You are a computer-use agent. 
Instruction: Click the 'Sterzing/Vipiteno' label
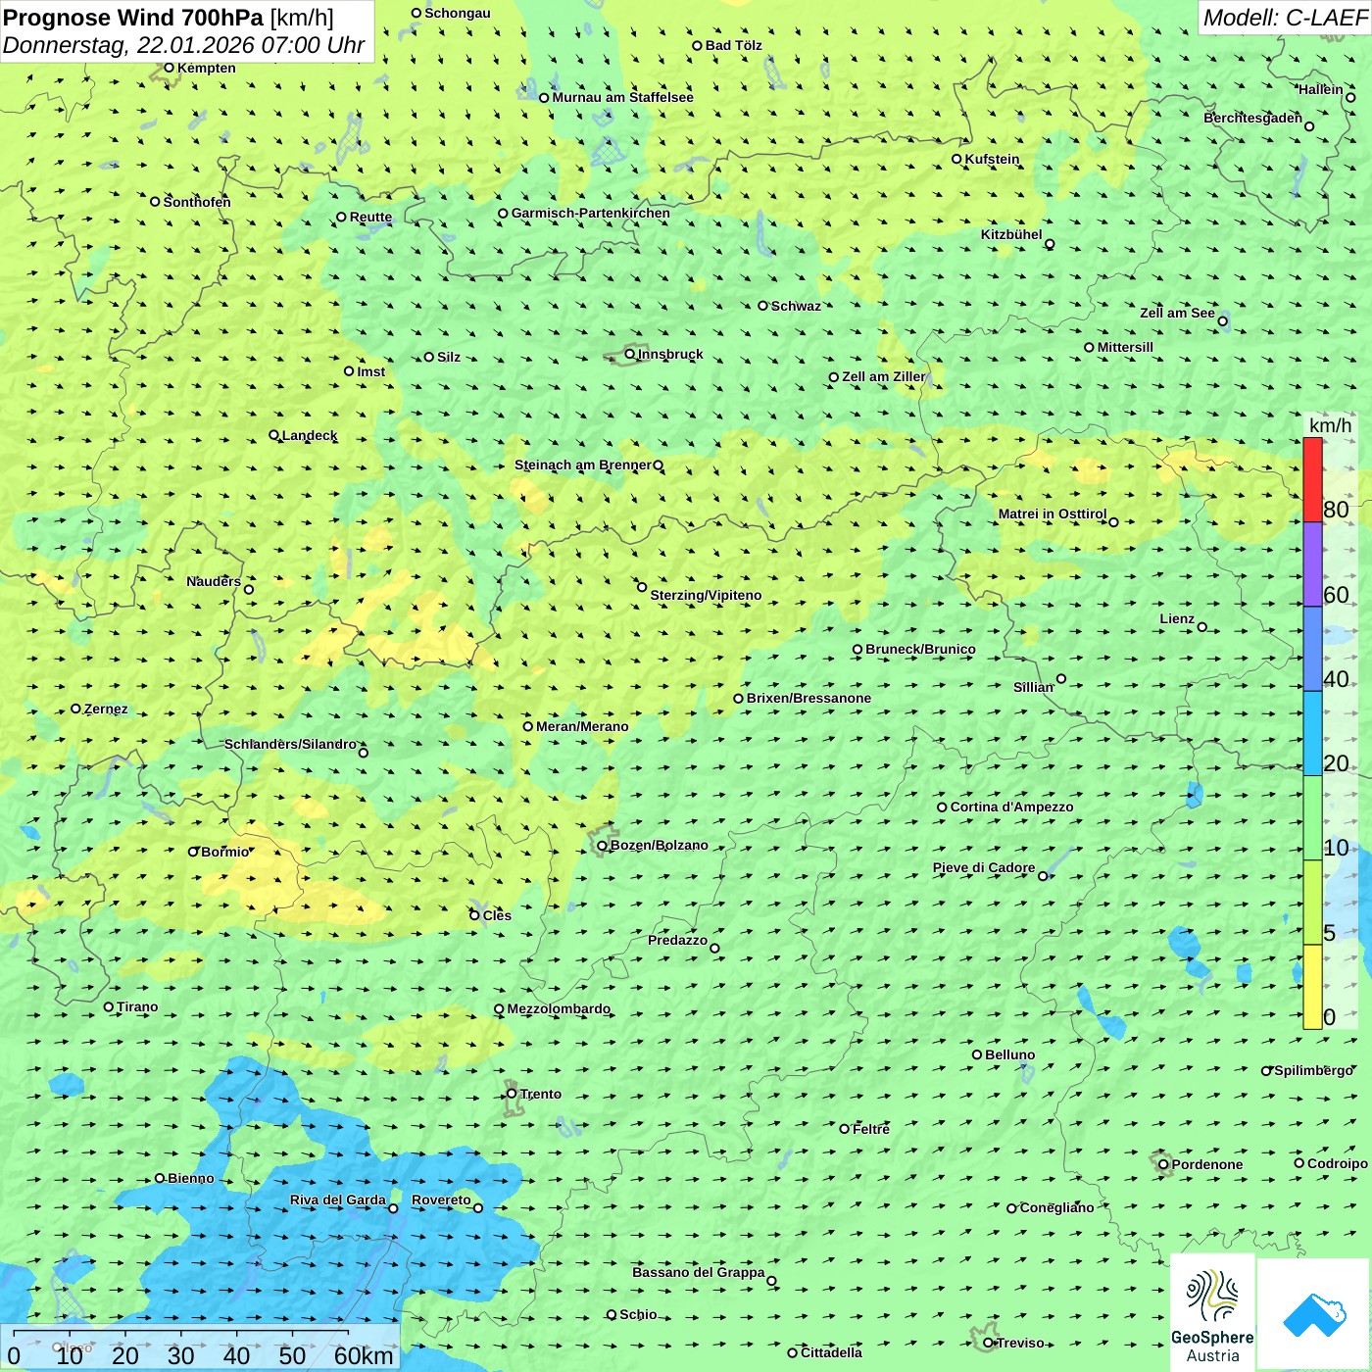coord(706,595)
